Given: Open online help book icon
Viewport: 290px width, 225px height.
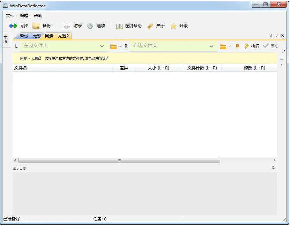Looking at the screenshot, I should pyautogui.click(x=119, y=26).
